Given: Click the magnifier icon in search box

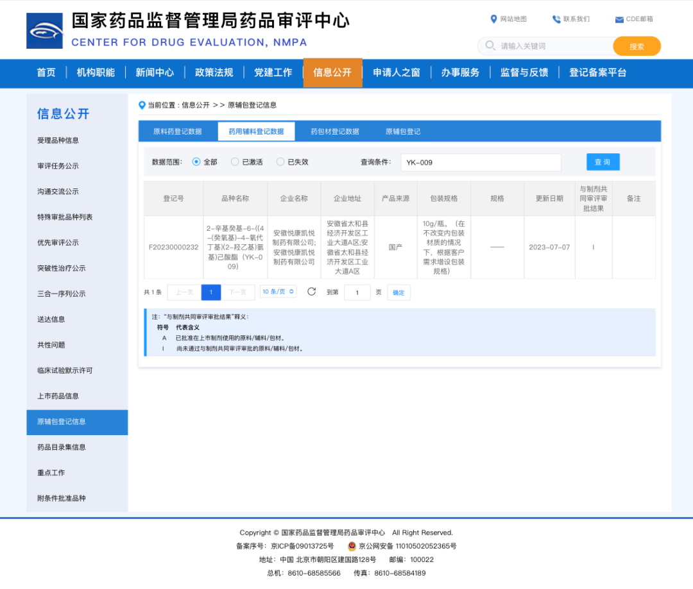Looking at the screenshot, I should click(x=490, y=46).
